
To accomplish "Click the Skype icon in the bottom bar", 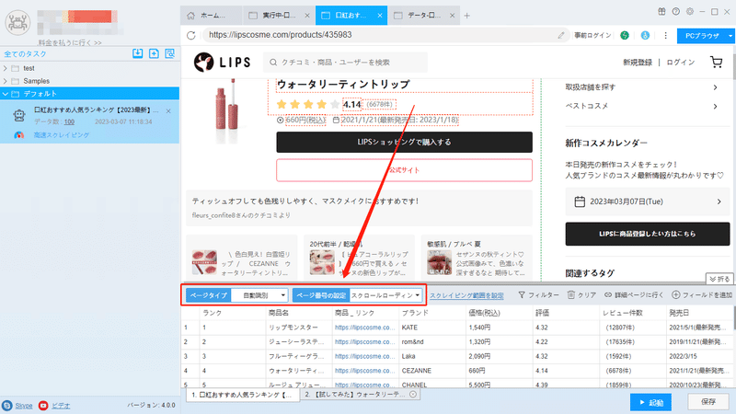I will [7, 406].
